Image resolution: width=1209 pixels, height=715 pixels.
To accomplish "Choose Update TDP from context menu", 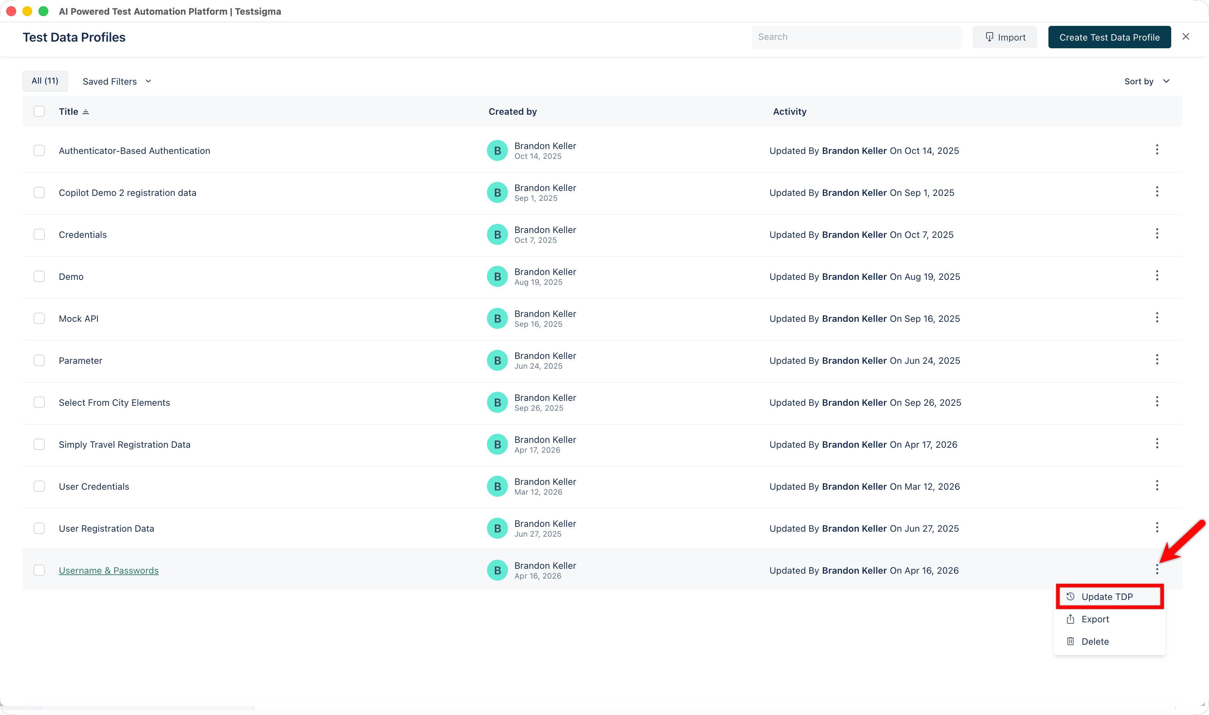I will (x=1107, y=596).
